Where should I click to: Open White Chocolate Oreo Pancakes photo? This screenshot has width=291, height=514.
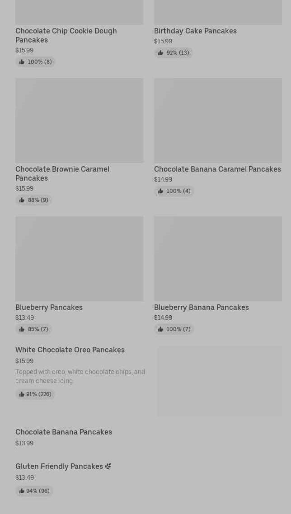[x=220, y=381]
